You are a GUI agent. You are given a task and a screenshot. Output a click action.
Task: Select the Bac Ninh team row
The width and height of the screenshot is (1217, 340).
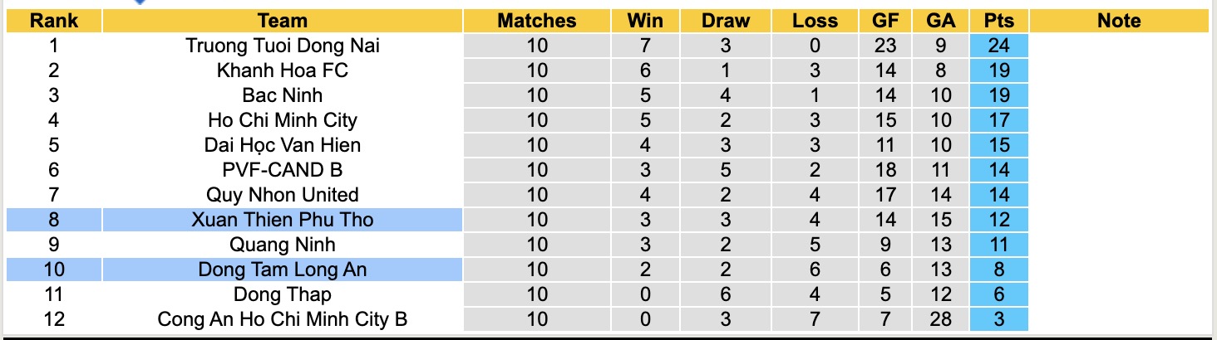click(x=283, y=95)
